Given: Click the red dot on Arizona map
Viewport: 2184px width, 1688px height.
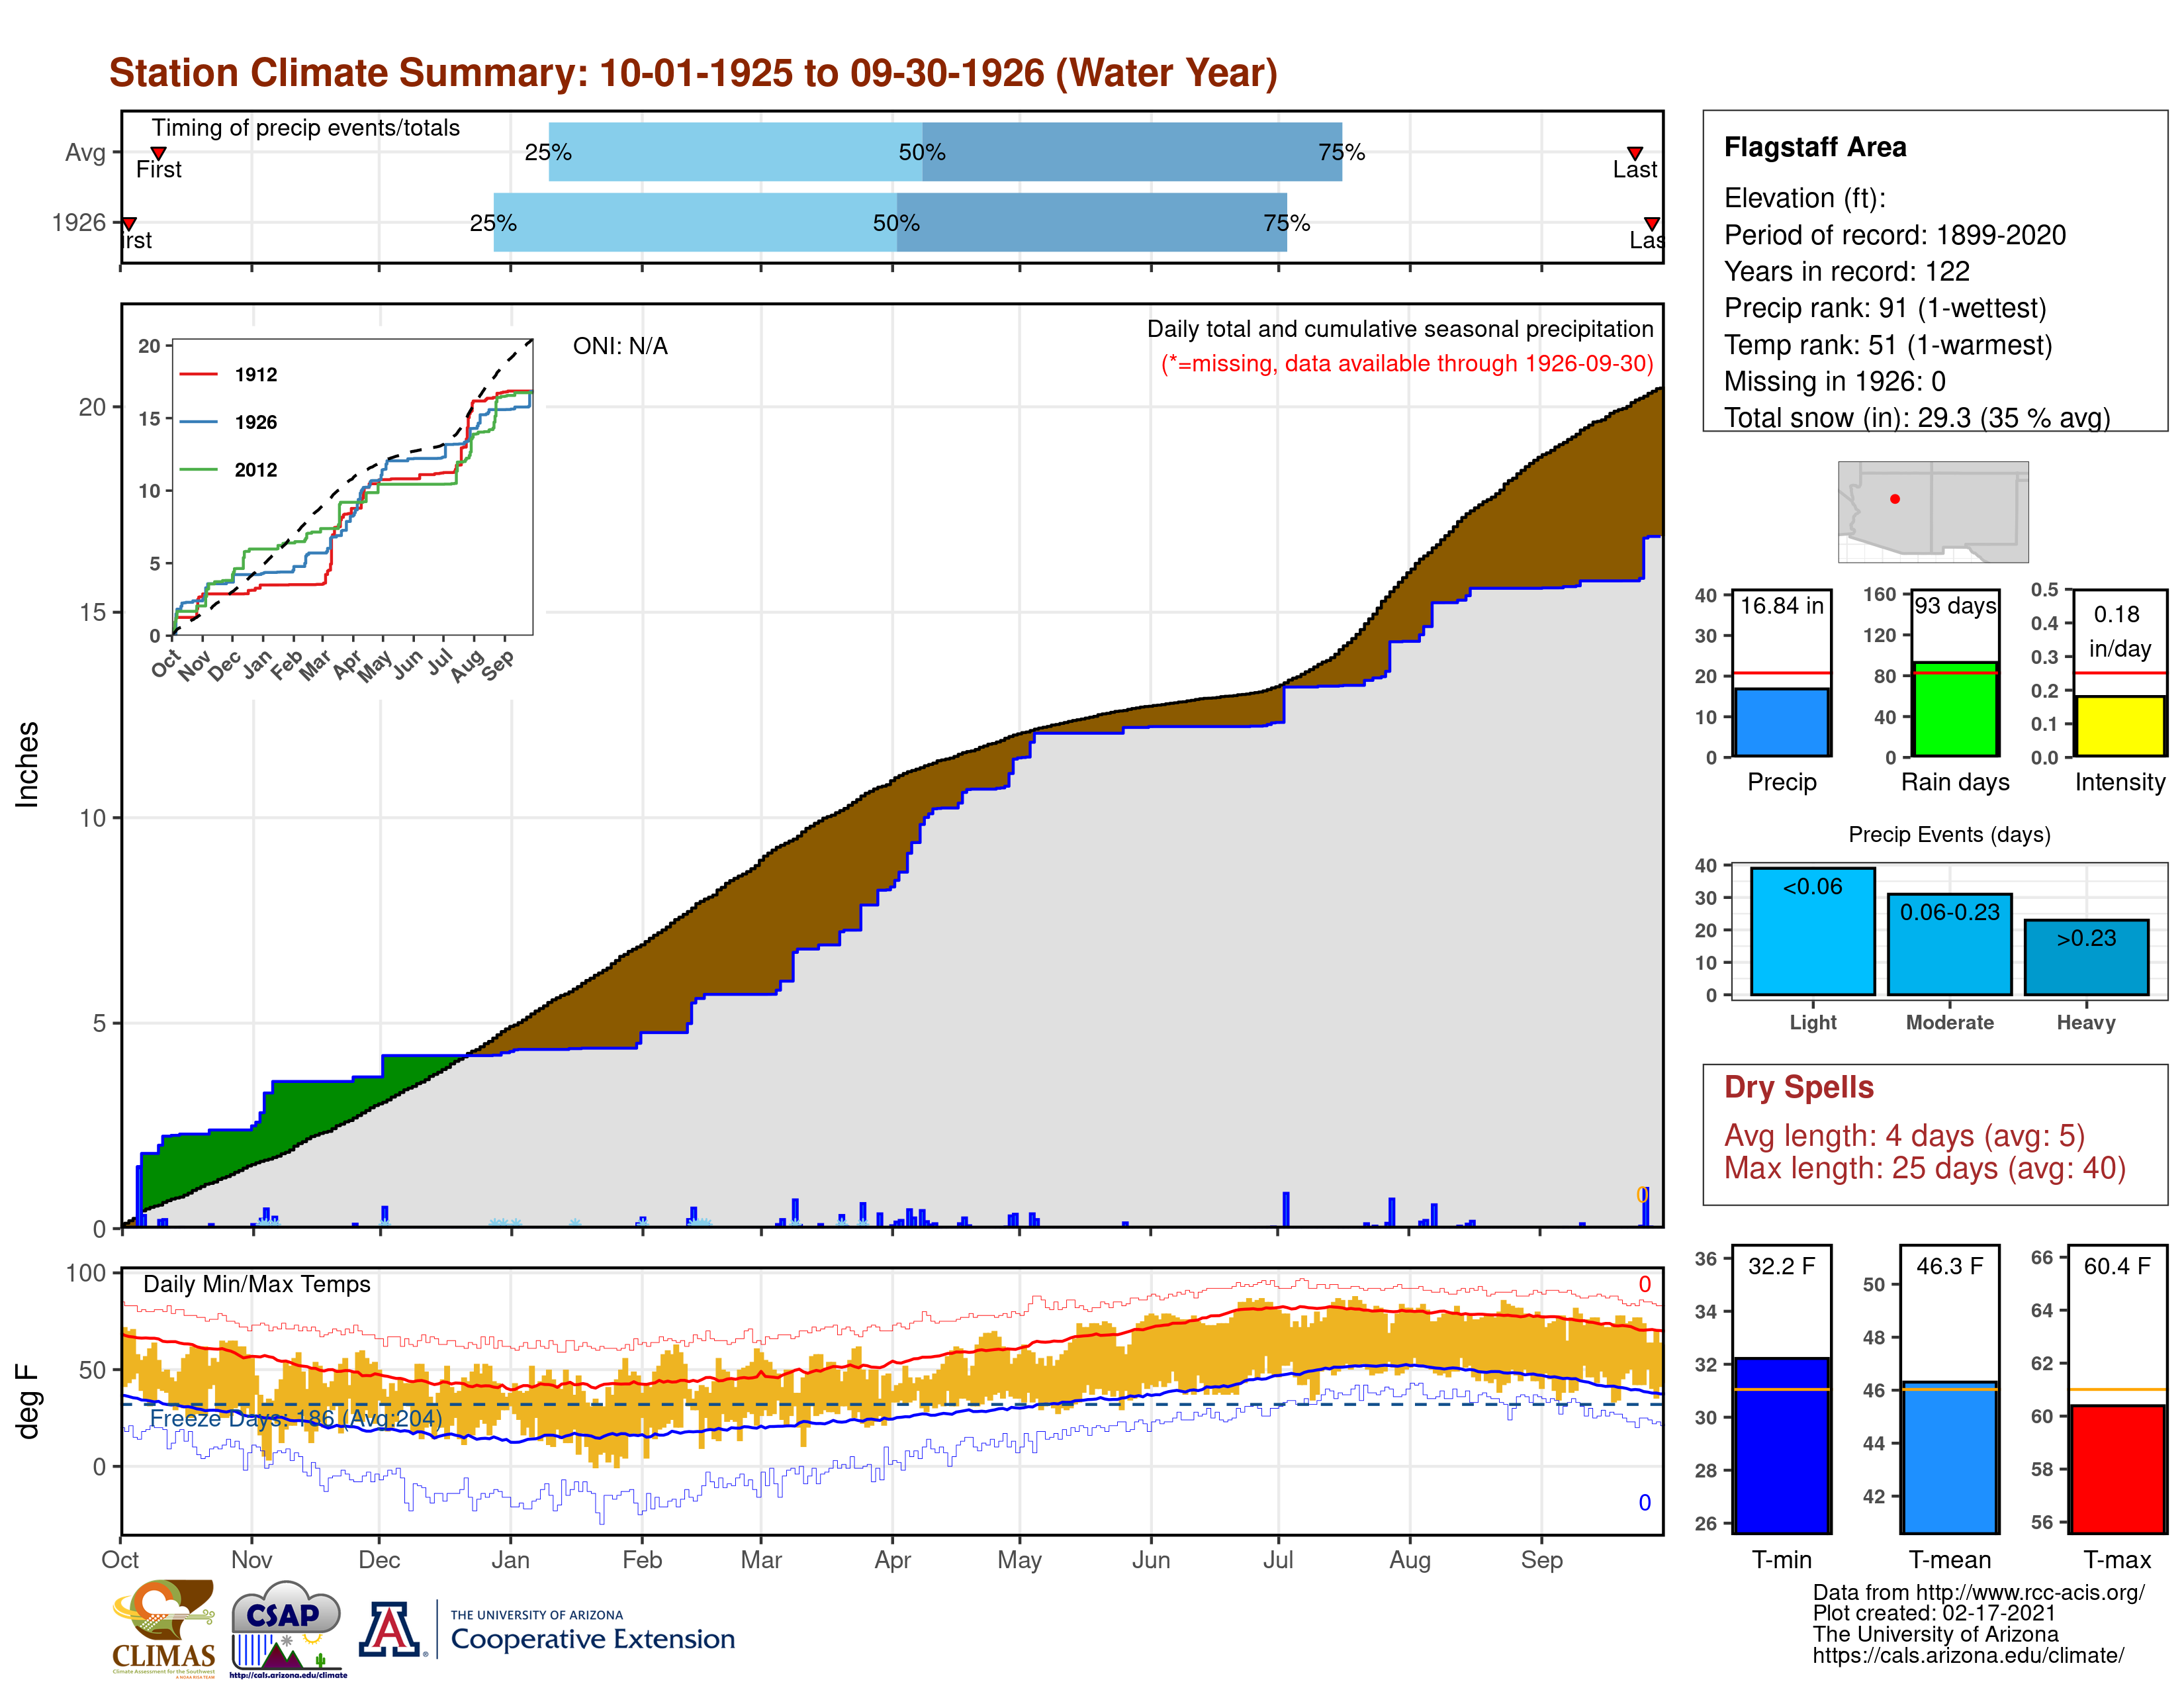Looking at the screenshot, I should (1894, 499).
